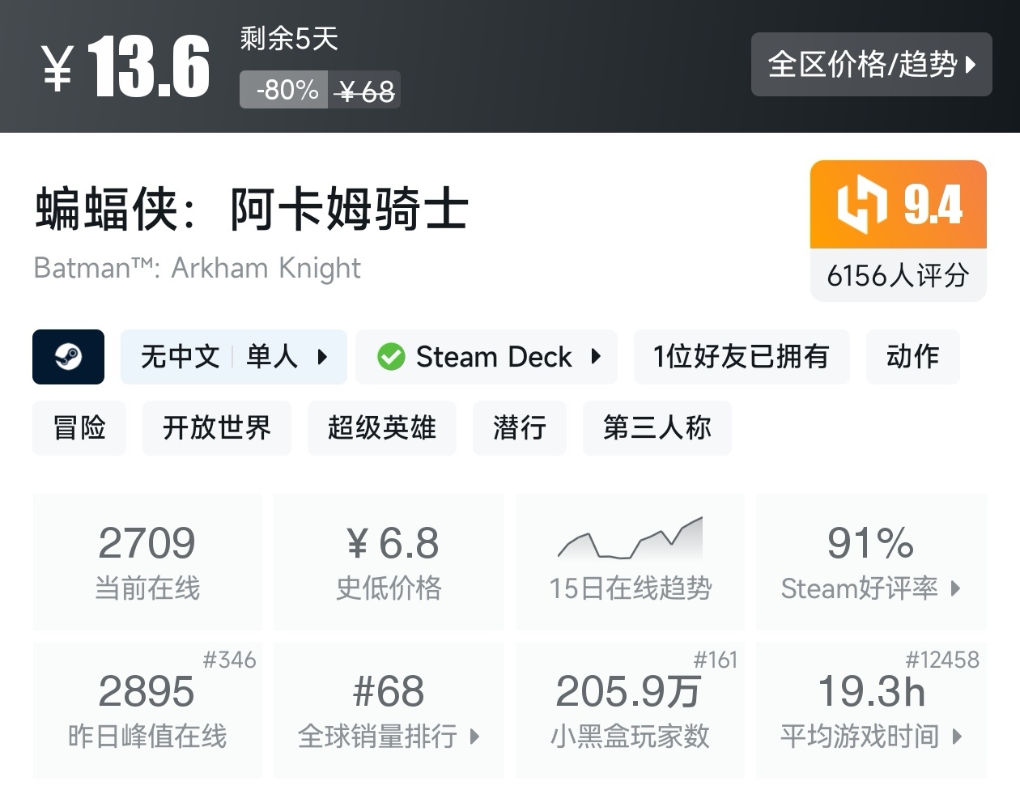This screenshot has width=1020, height=794.
Task: Open 1位好友已拥有 friends list
Action: 742,357
